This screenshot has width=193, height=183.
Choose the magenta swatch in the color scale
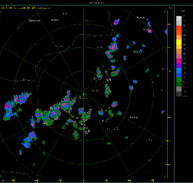tap(179, 61)
